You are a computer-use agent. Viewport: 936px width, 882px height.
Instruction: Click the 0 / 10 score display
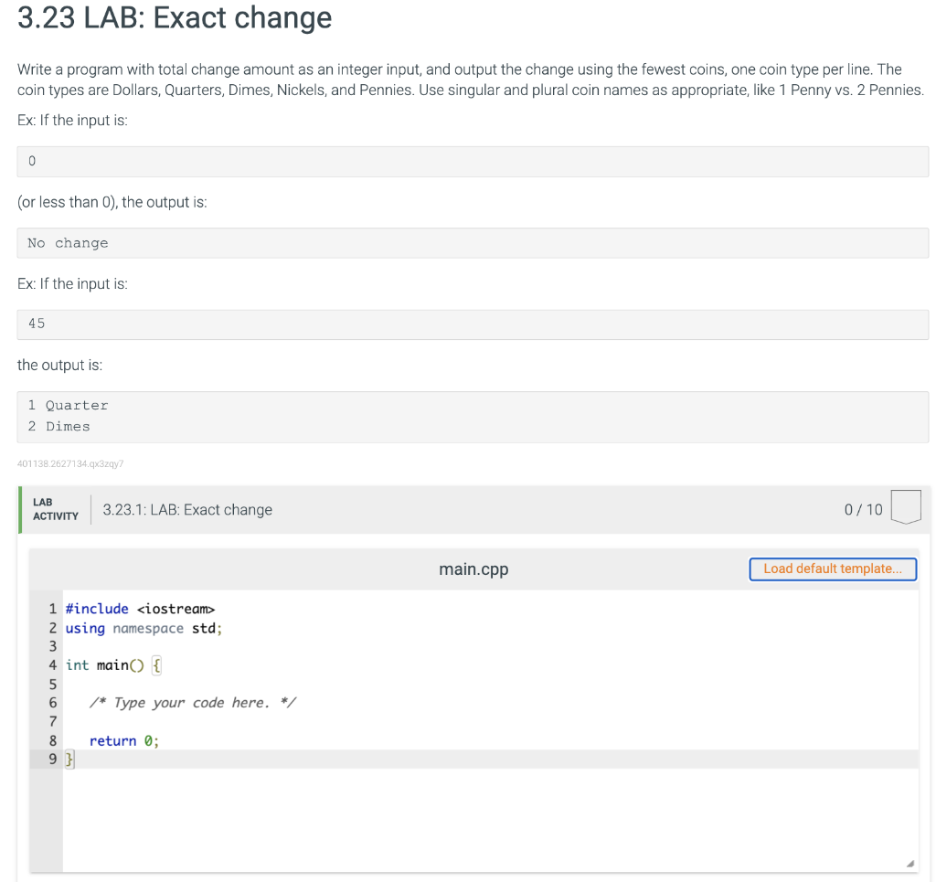[x=863, y=509]
